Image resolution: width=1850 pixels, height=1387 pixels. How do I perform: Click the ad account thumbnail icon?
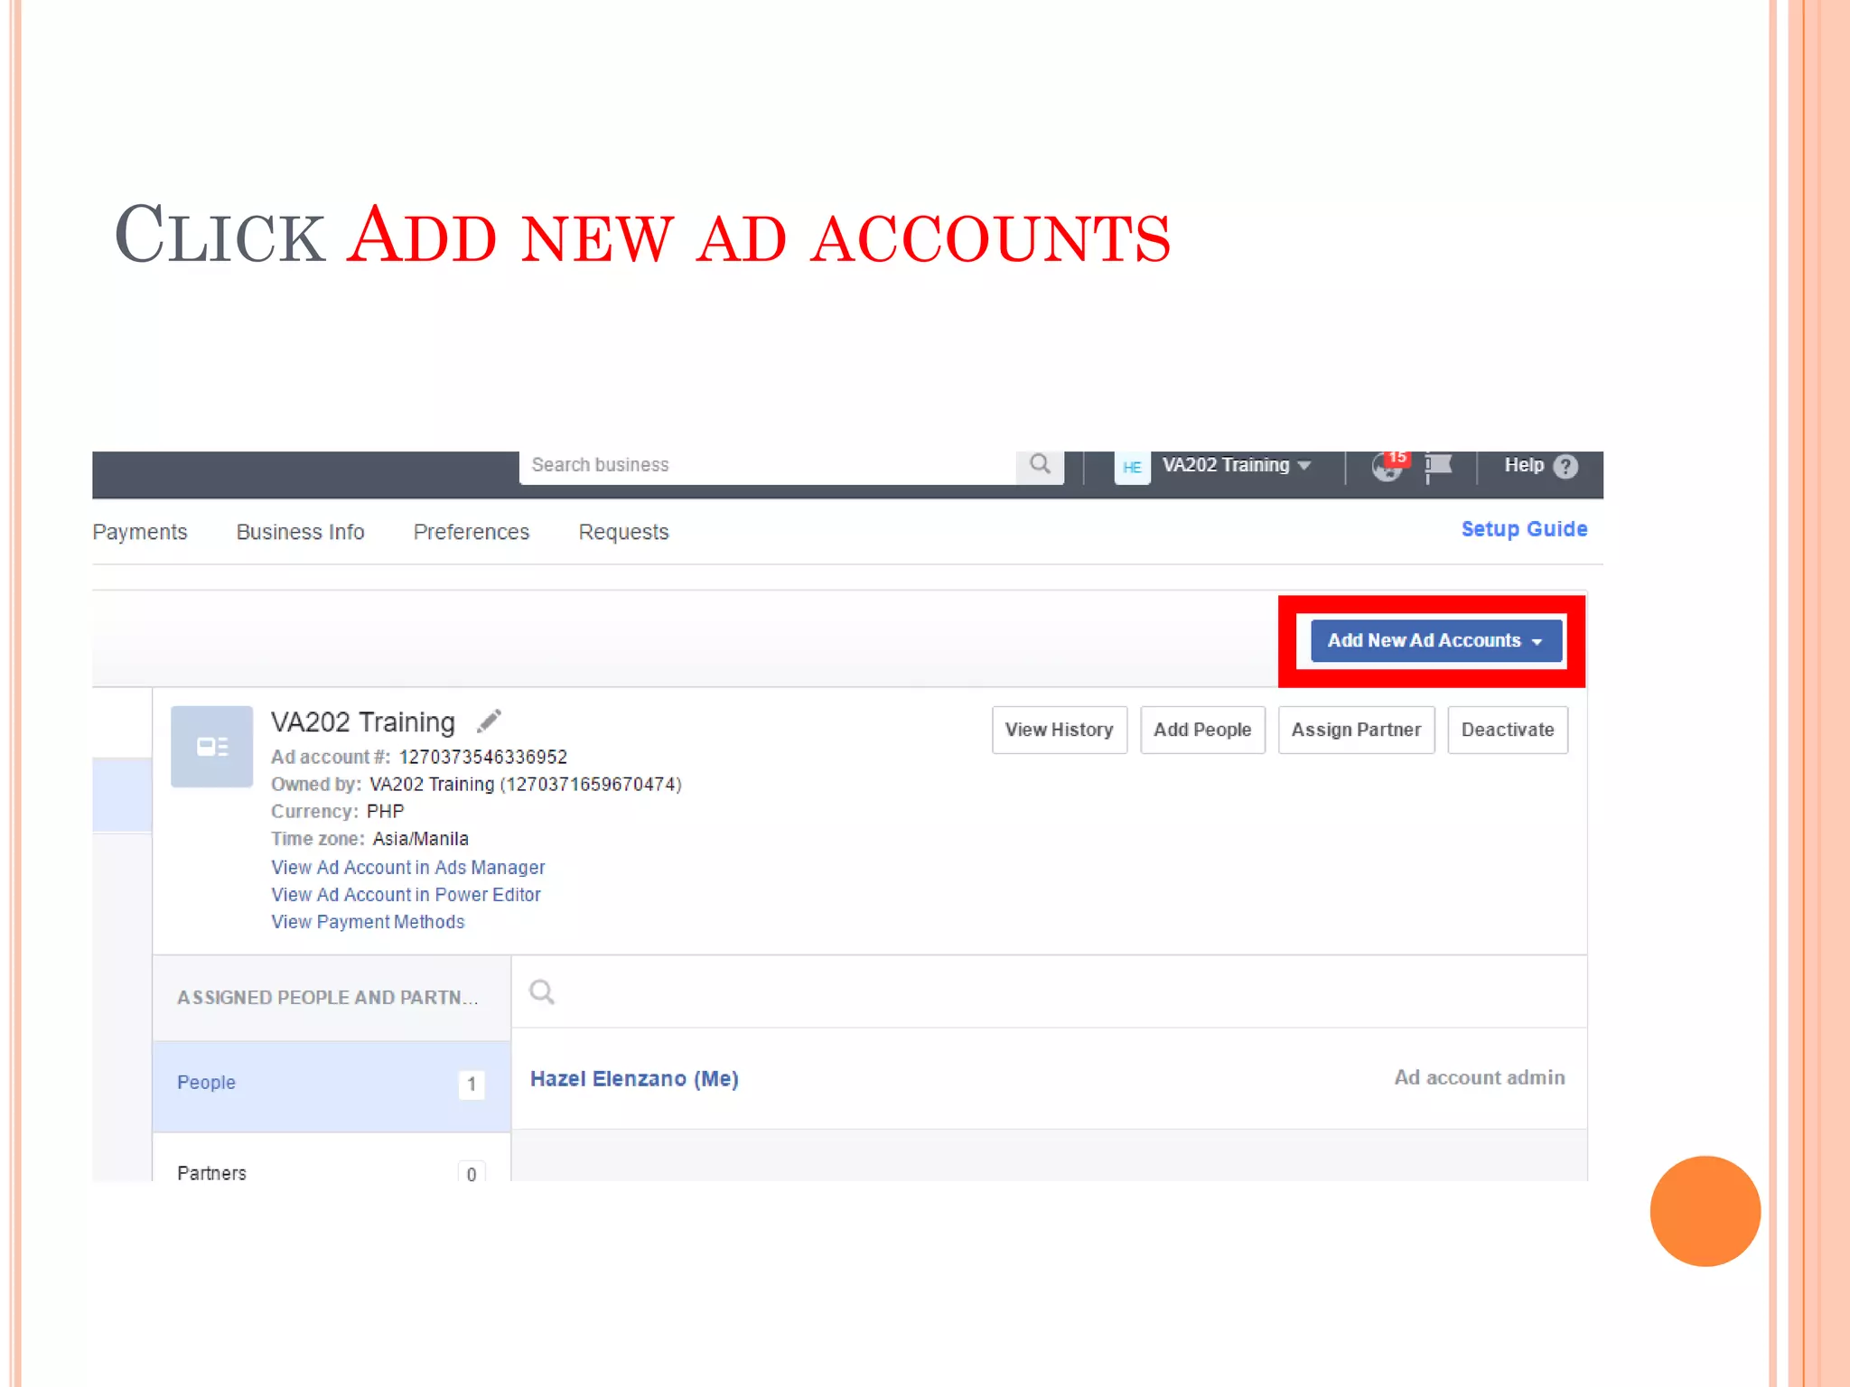point(212,747)
